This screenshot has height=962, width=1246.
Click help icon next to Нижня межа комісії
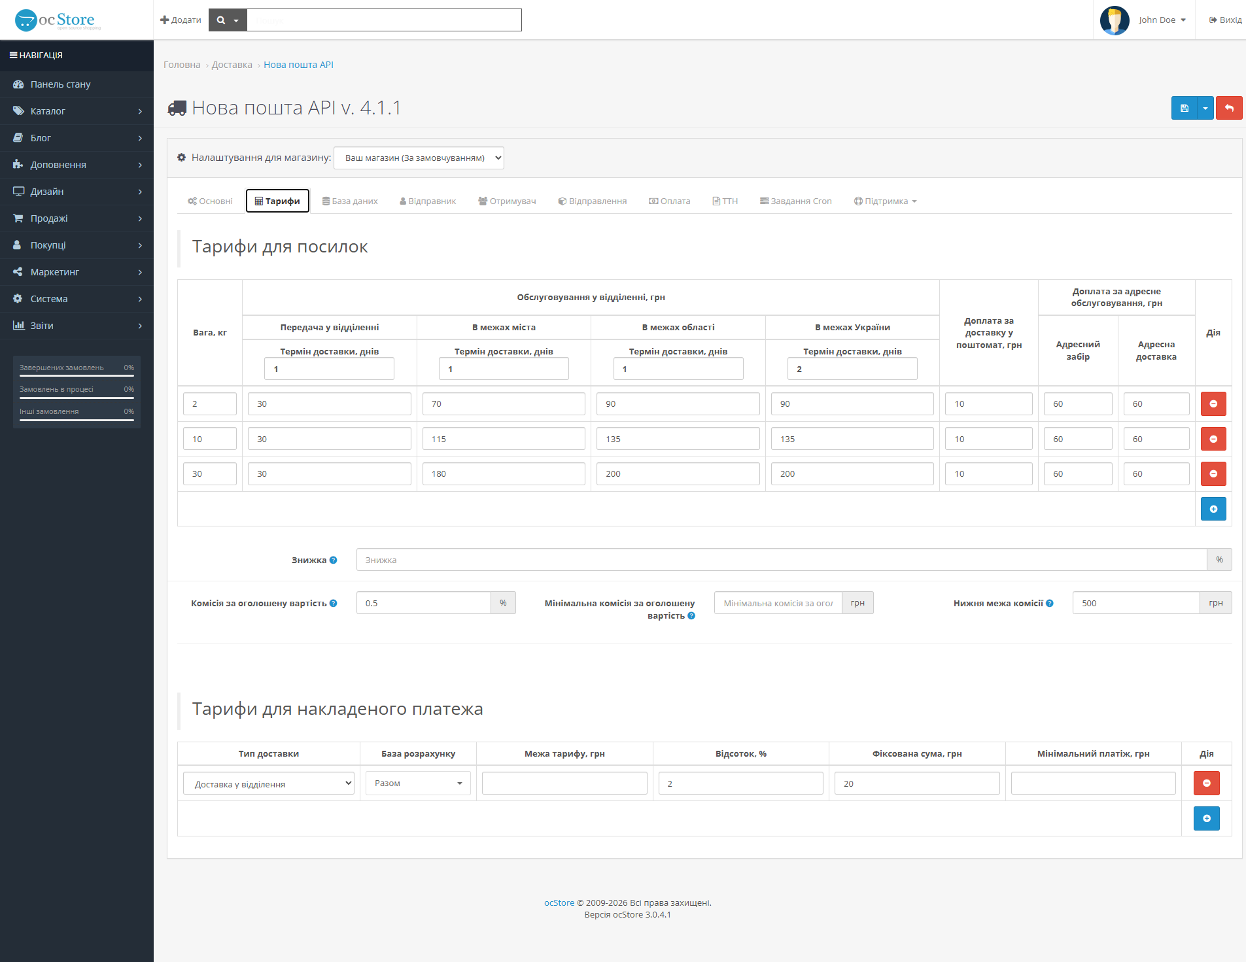coord(1050,603)
